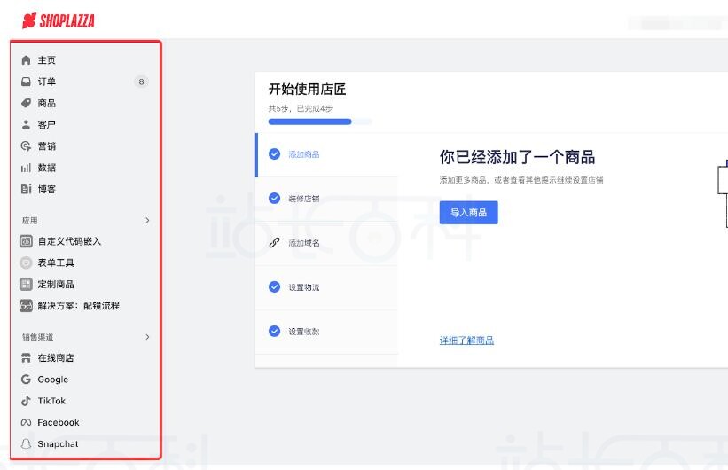Click the 开始使用店匠 heading
Screen dimensions: 728x470
(307, 90)
